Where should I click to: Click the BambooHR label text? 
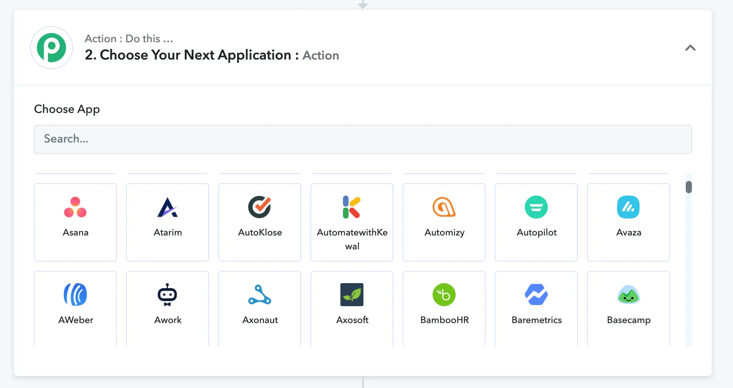pos(444,320)
